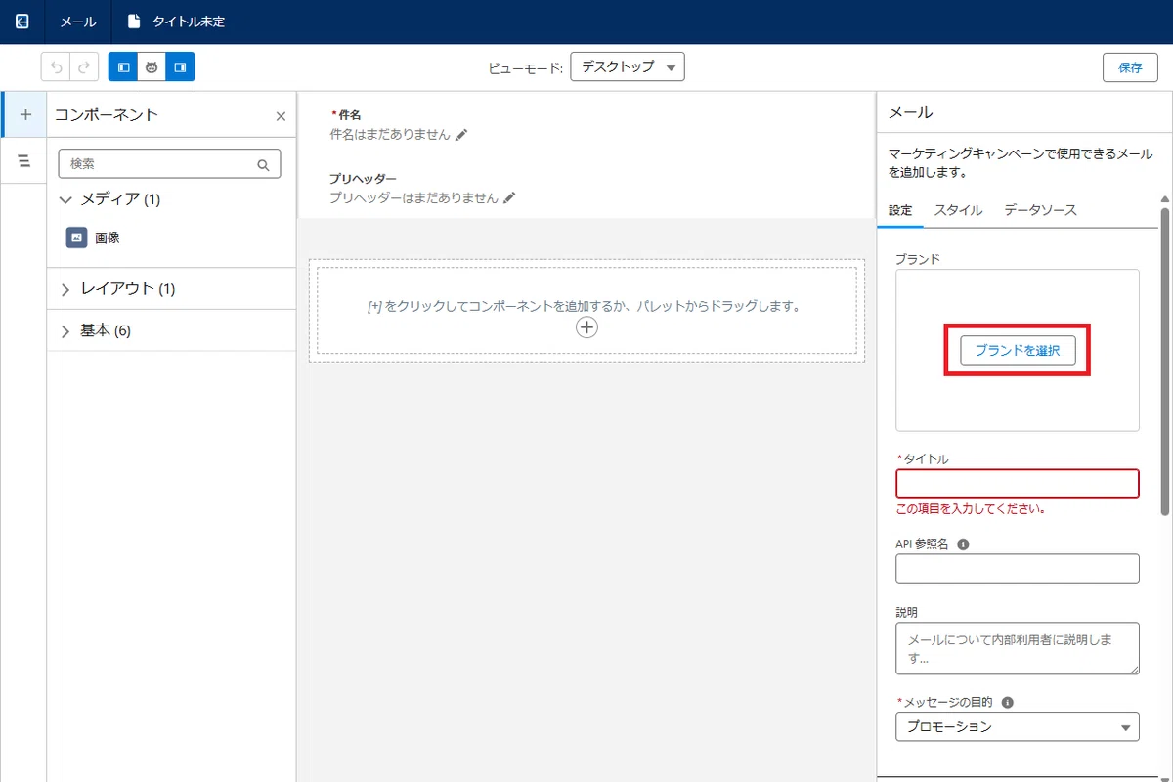Click the circled plus to add a component
Viewport: 1173px width, 782px height.
pos(586,327)
